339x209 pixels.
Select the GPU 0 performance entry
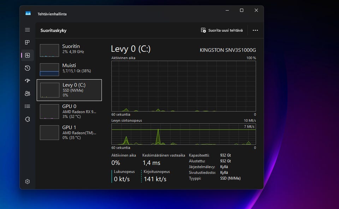point(69,111)
